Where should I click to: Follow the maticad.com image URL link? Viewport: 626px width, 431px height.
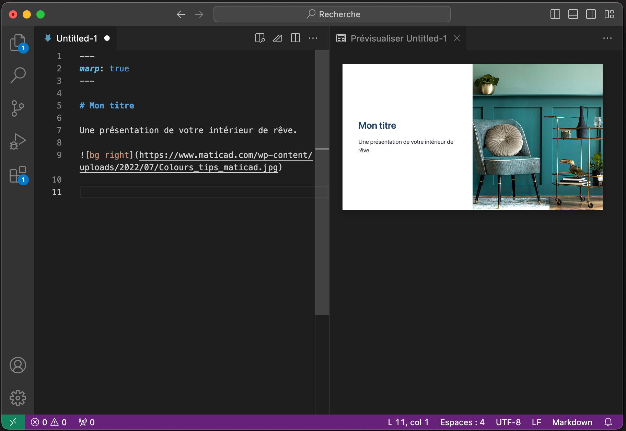(x=196, y=161)
